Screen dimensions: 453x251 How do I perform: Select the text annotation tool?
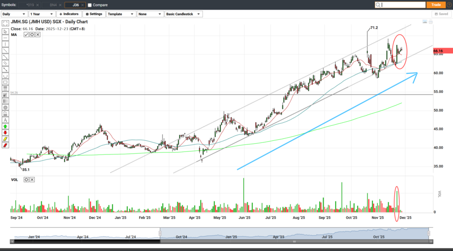click(5, 120)
